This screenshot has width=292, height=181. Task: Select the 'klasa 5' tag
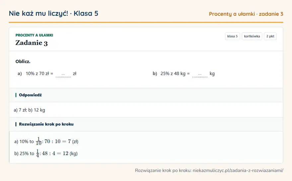pos(232,36)
